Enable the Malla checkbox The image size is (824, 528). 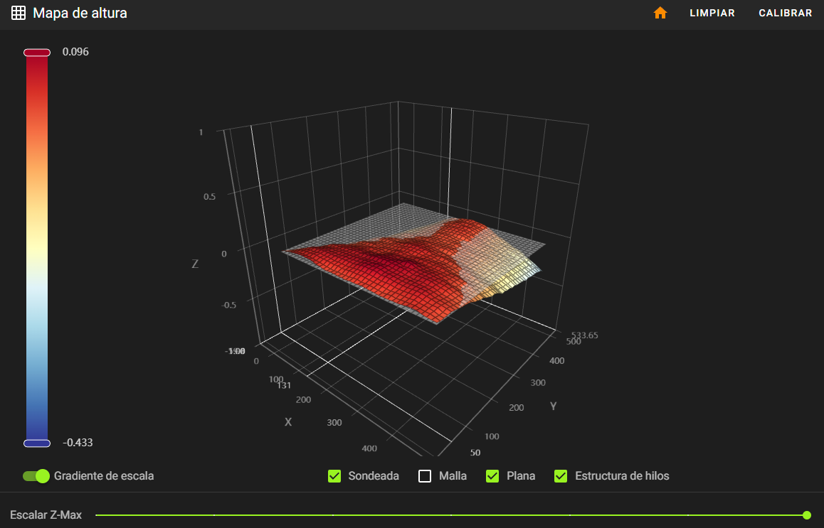(425, 476)
